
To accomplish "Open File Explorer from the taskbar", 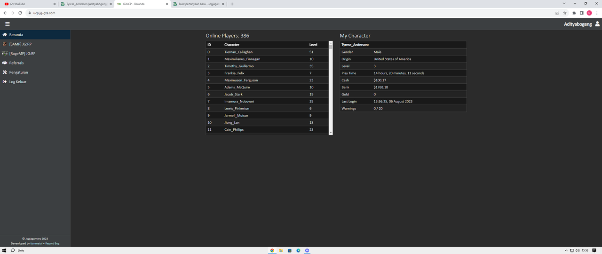I will click(x=281, y=250).
